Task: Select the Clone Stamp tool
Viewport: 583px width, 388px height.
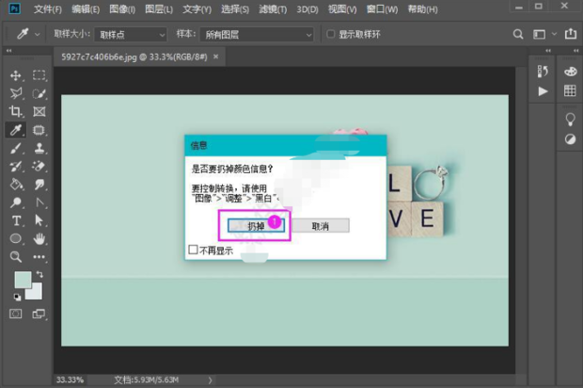Action: [x=39, y=148]
